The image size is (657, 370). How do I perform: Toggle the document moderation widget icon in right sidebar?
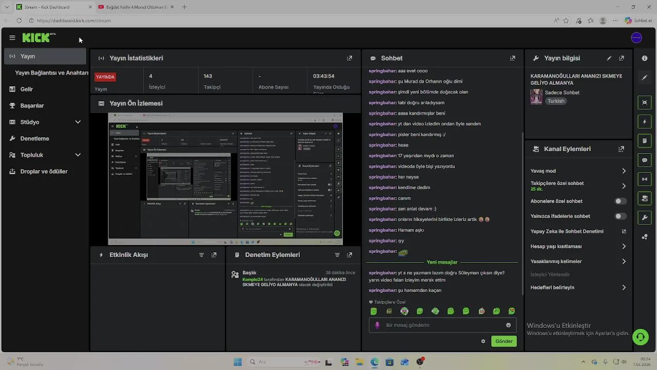click(645, 141)
